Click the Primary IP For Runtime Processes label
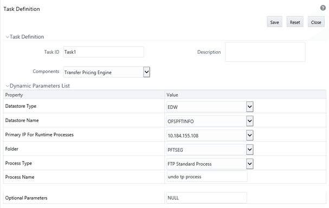The width and height of the screenshot is (329, 208). click(x=40, y=135)
